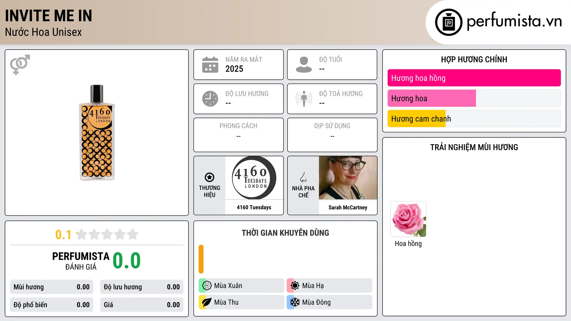
Task: Click the Trải Nghiệm Mùi Hương heading
Action: (474, 147)
